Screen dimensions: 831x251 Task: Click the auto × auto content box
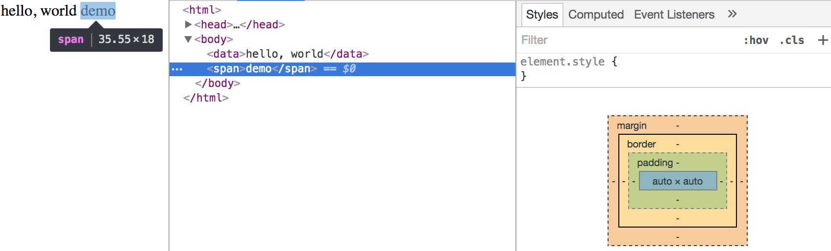(678, 181)
